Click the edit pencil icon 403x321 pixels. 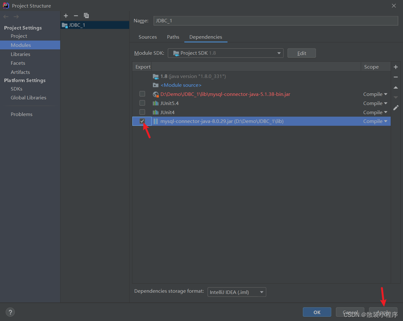coord(396,108)
